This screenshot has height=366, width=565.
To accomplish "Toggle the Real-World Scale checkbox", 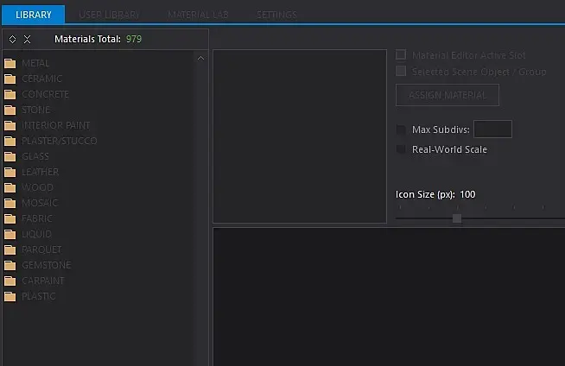I will (x=401, y=149).
